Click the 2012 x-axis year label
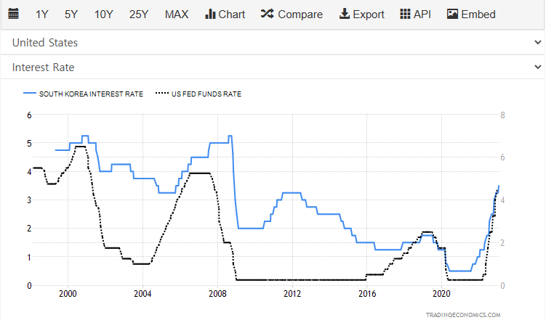 tap(292, 294)
